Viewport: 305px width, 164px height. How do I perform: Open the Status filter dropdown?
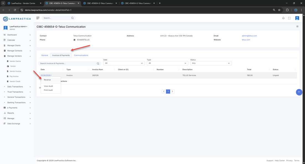coord(211,63)
